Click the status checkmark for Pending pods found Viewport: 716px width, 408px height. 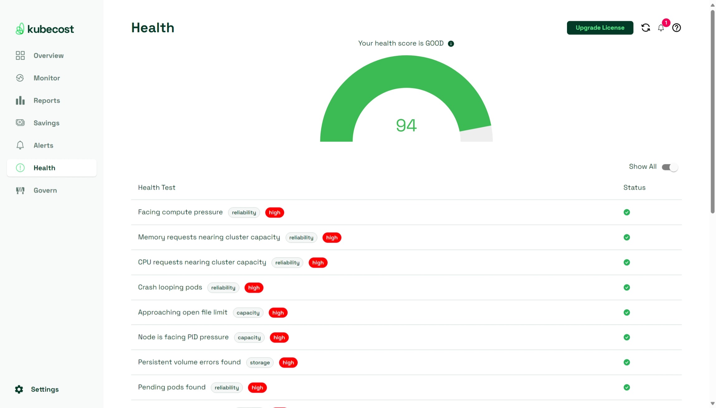click(627, 387)
